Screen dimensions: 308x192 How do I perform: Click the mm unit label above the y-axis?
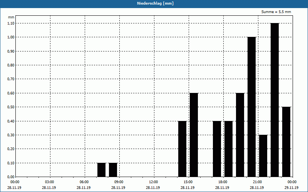[x=11, y=17]
